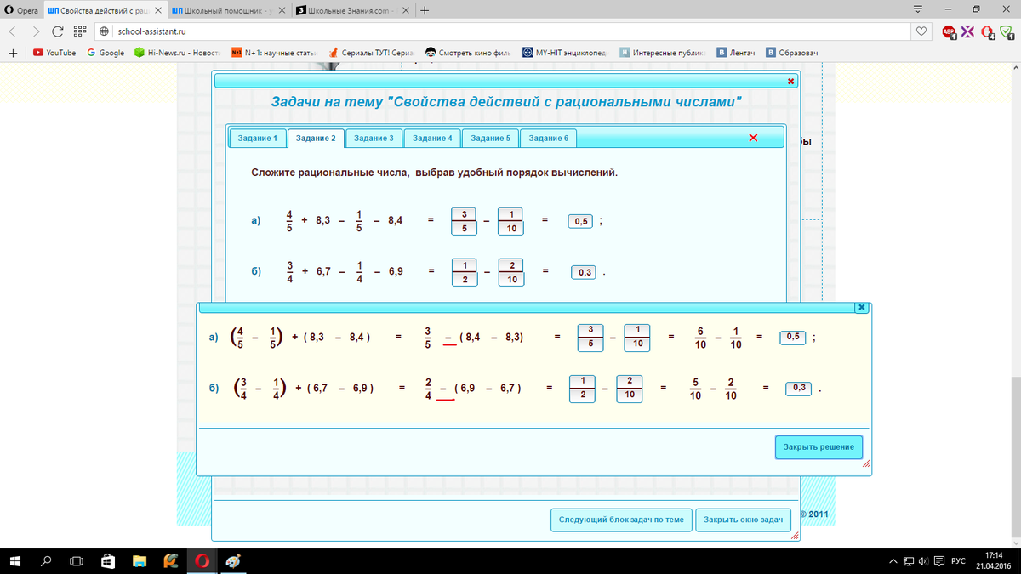Screen dimensions: 1021x574
Task: Open the YouTube bookmark
Action: [54, 53]
